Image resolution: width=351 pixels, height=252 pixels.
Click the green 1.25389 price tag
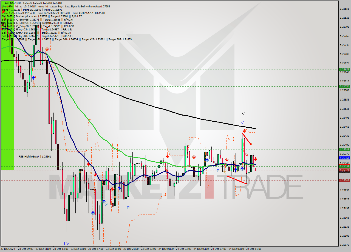(344, 149)
